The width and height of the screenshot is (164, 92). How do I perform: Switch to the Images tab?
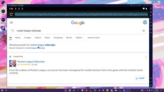(28, 38)
